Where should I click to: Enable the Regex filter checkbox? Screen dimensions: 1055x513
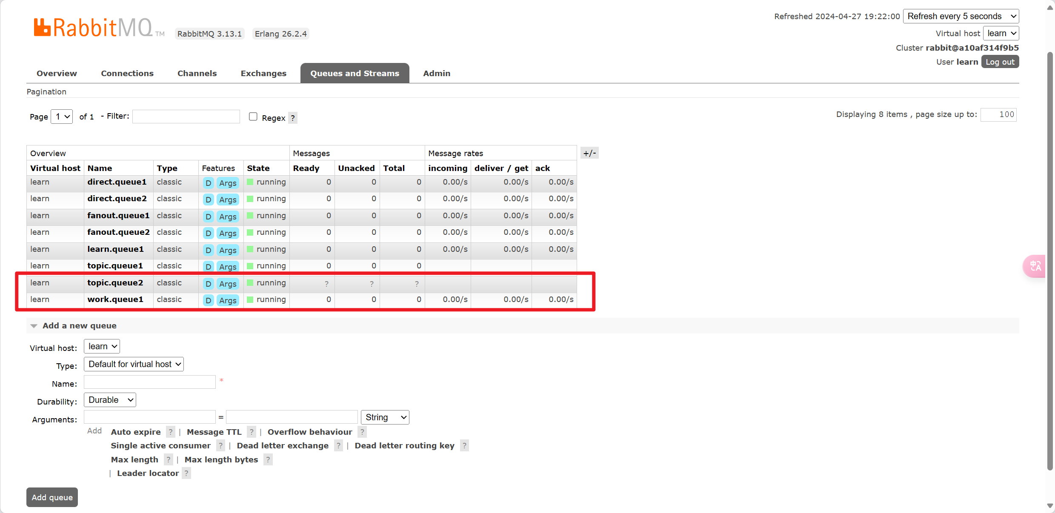click(253, 117)
